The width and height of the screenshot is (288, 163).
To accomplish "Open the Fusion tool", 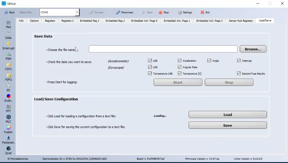I will click(x=8, y=130).
